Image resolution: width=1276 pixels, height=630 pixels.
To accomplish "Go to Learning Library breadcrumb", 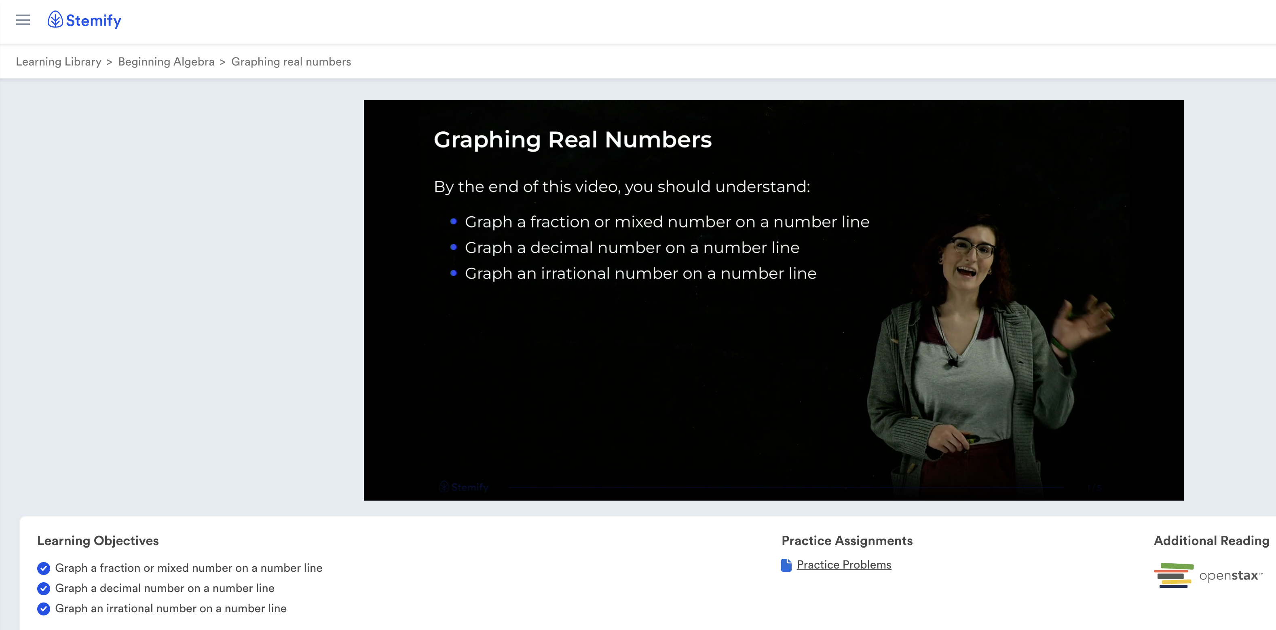I will 59,61.
